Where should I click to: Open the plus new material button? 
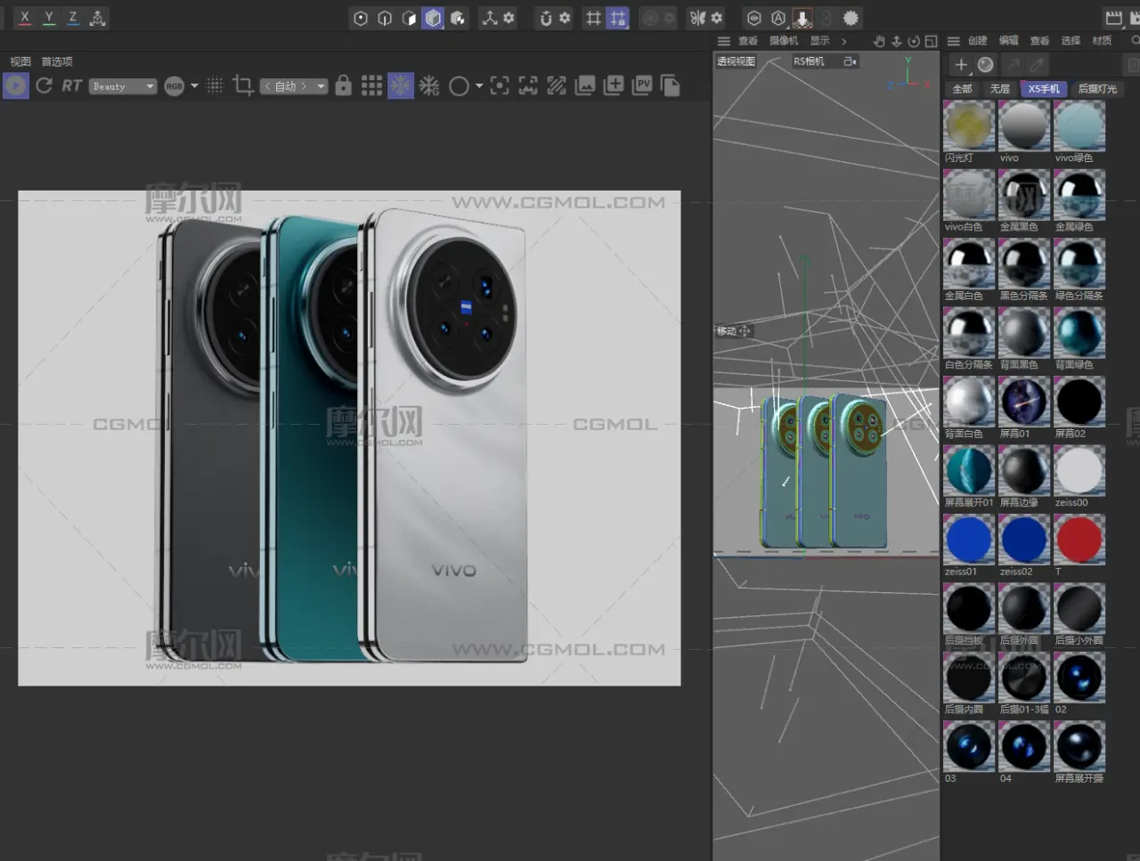coord(961,65)
